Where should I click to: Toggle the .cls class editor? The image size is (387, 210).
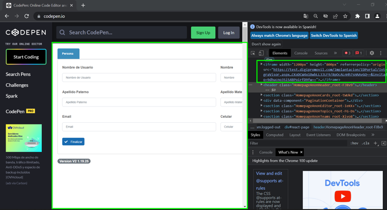pos(365,143)
